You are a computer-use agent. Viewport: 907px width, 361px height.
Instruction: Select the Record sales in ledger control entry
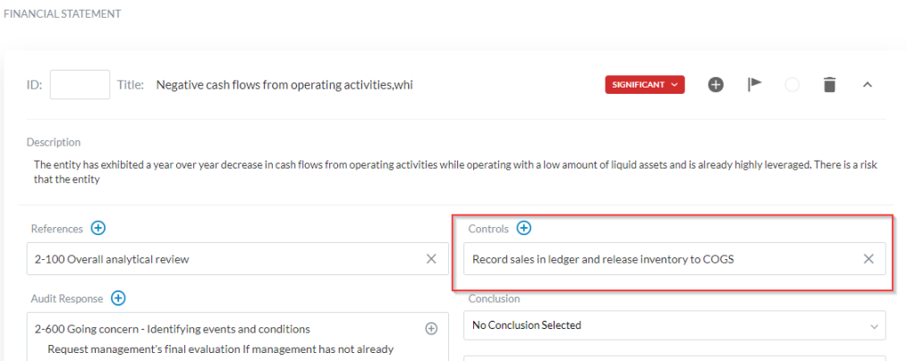click(608, 259)
